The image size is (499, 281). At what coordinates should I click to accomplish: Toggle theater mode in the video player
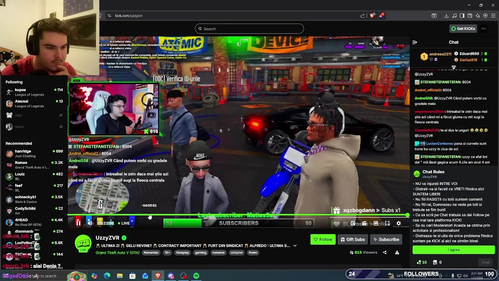376,223
